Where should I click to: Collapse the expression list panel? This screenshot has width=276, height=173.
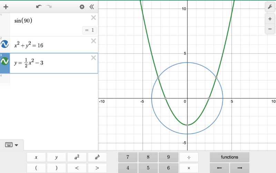point(91,7)
